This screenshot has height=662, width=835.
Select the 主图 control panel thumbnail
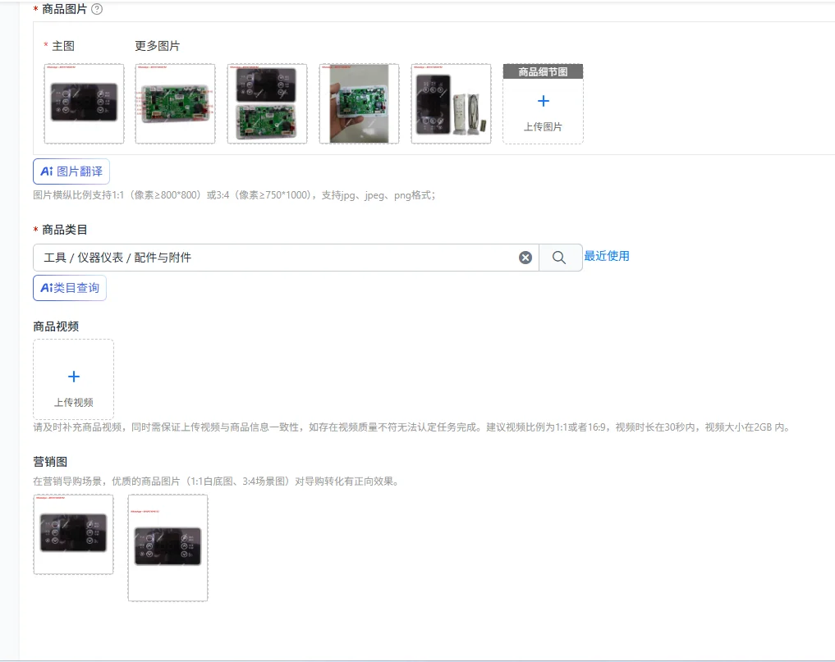(x=84, y=103)
